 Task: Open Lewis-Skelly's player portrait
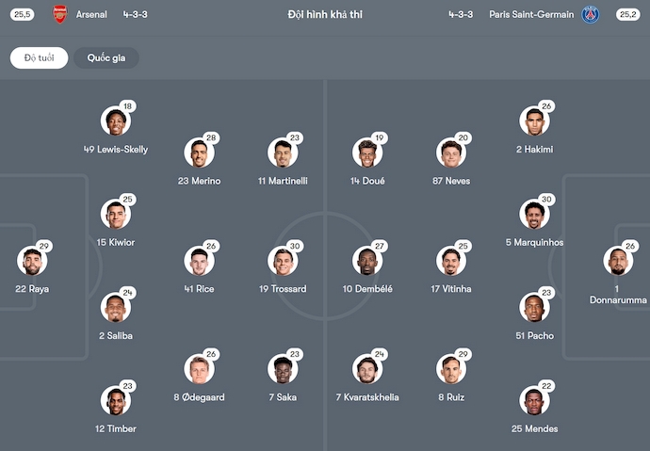click(x=116, y=121)
